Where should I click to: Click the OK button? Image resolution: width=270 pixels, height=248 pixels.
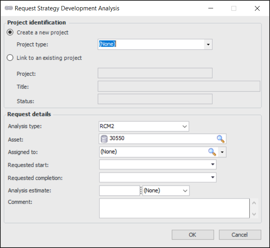[192, 234]
